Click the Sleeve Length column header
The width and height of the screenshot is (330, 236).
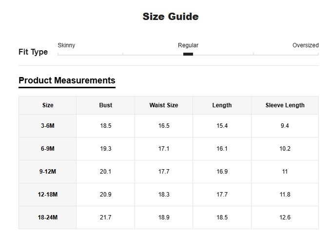tap(285, 105)
